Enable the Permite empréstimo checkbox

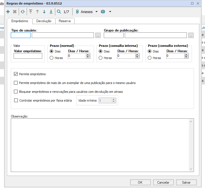coord(16,74)
